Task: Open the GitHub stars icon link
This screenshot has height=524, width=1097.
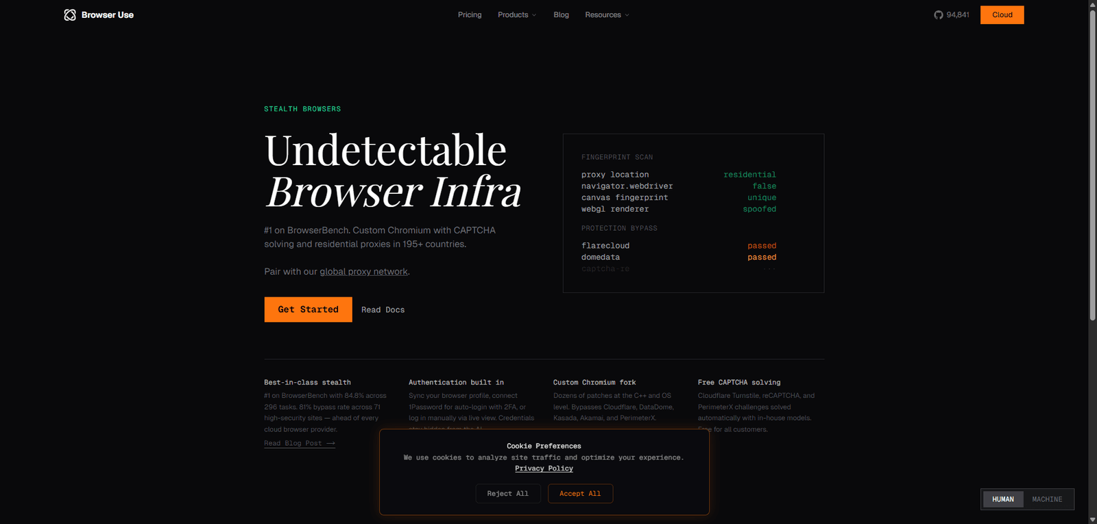Action: coord(939,15)
